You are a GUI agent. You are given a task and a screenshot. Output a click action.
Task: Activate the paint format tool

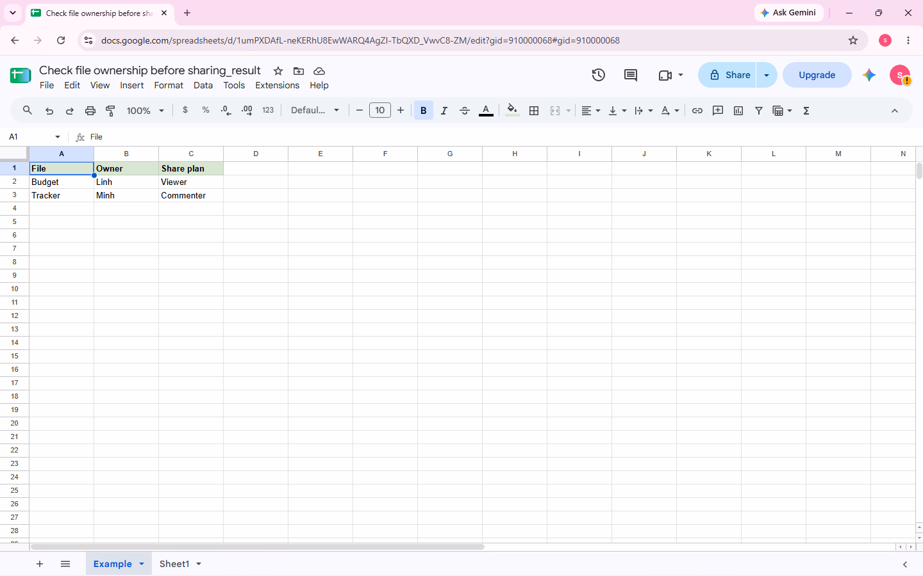point(110,111)
